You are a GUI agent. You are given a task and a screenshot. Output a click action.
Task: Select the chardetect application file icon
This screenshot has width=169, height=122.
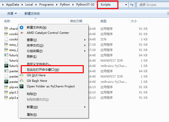(7, 29)
